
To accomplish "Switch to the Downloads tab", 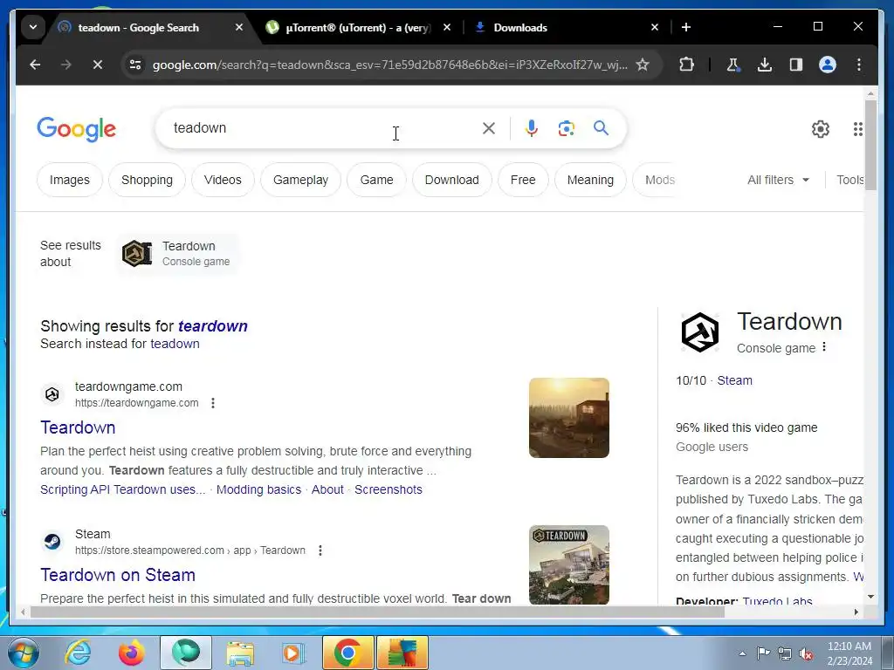I will 520,27.
